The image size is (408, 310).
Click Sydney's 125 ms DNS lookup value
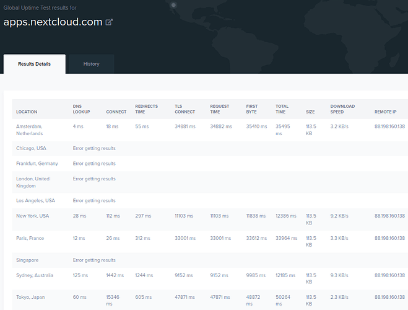point(80,275)
